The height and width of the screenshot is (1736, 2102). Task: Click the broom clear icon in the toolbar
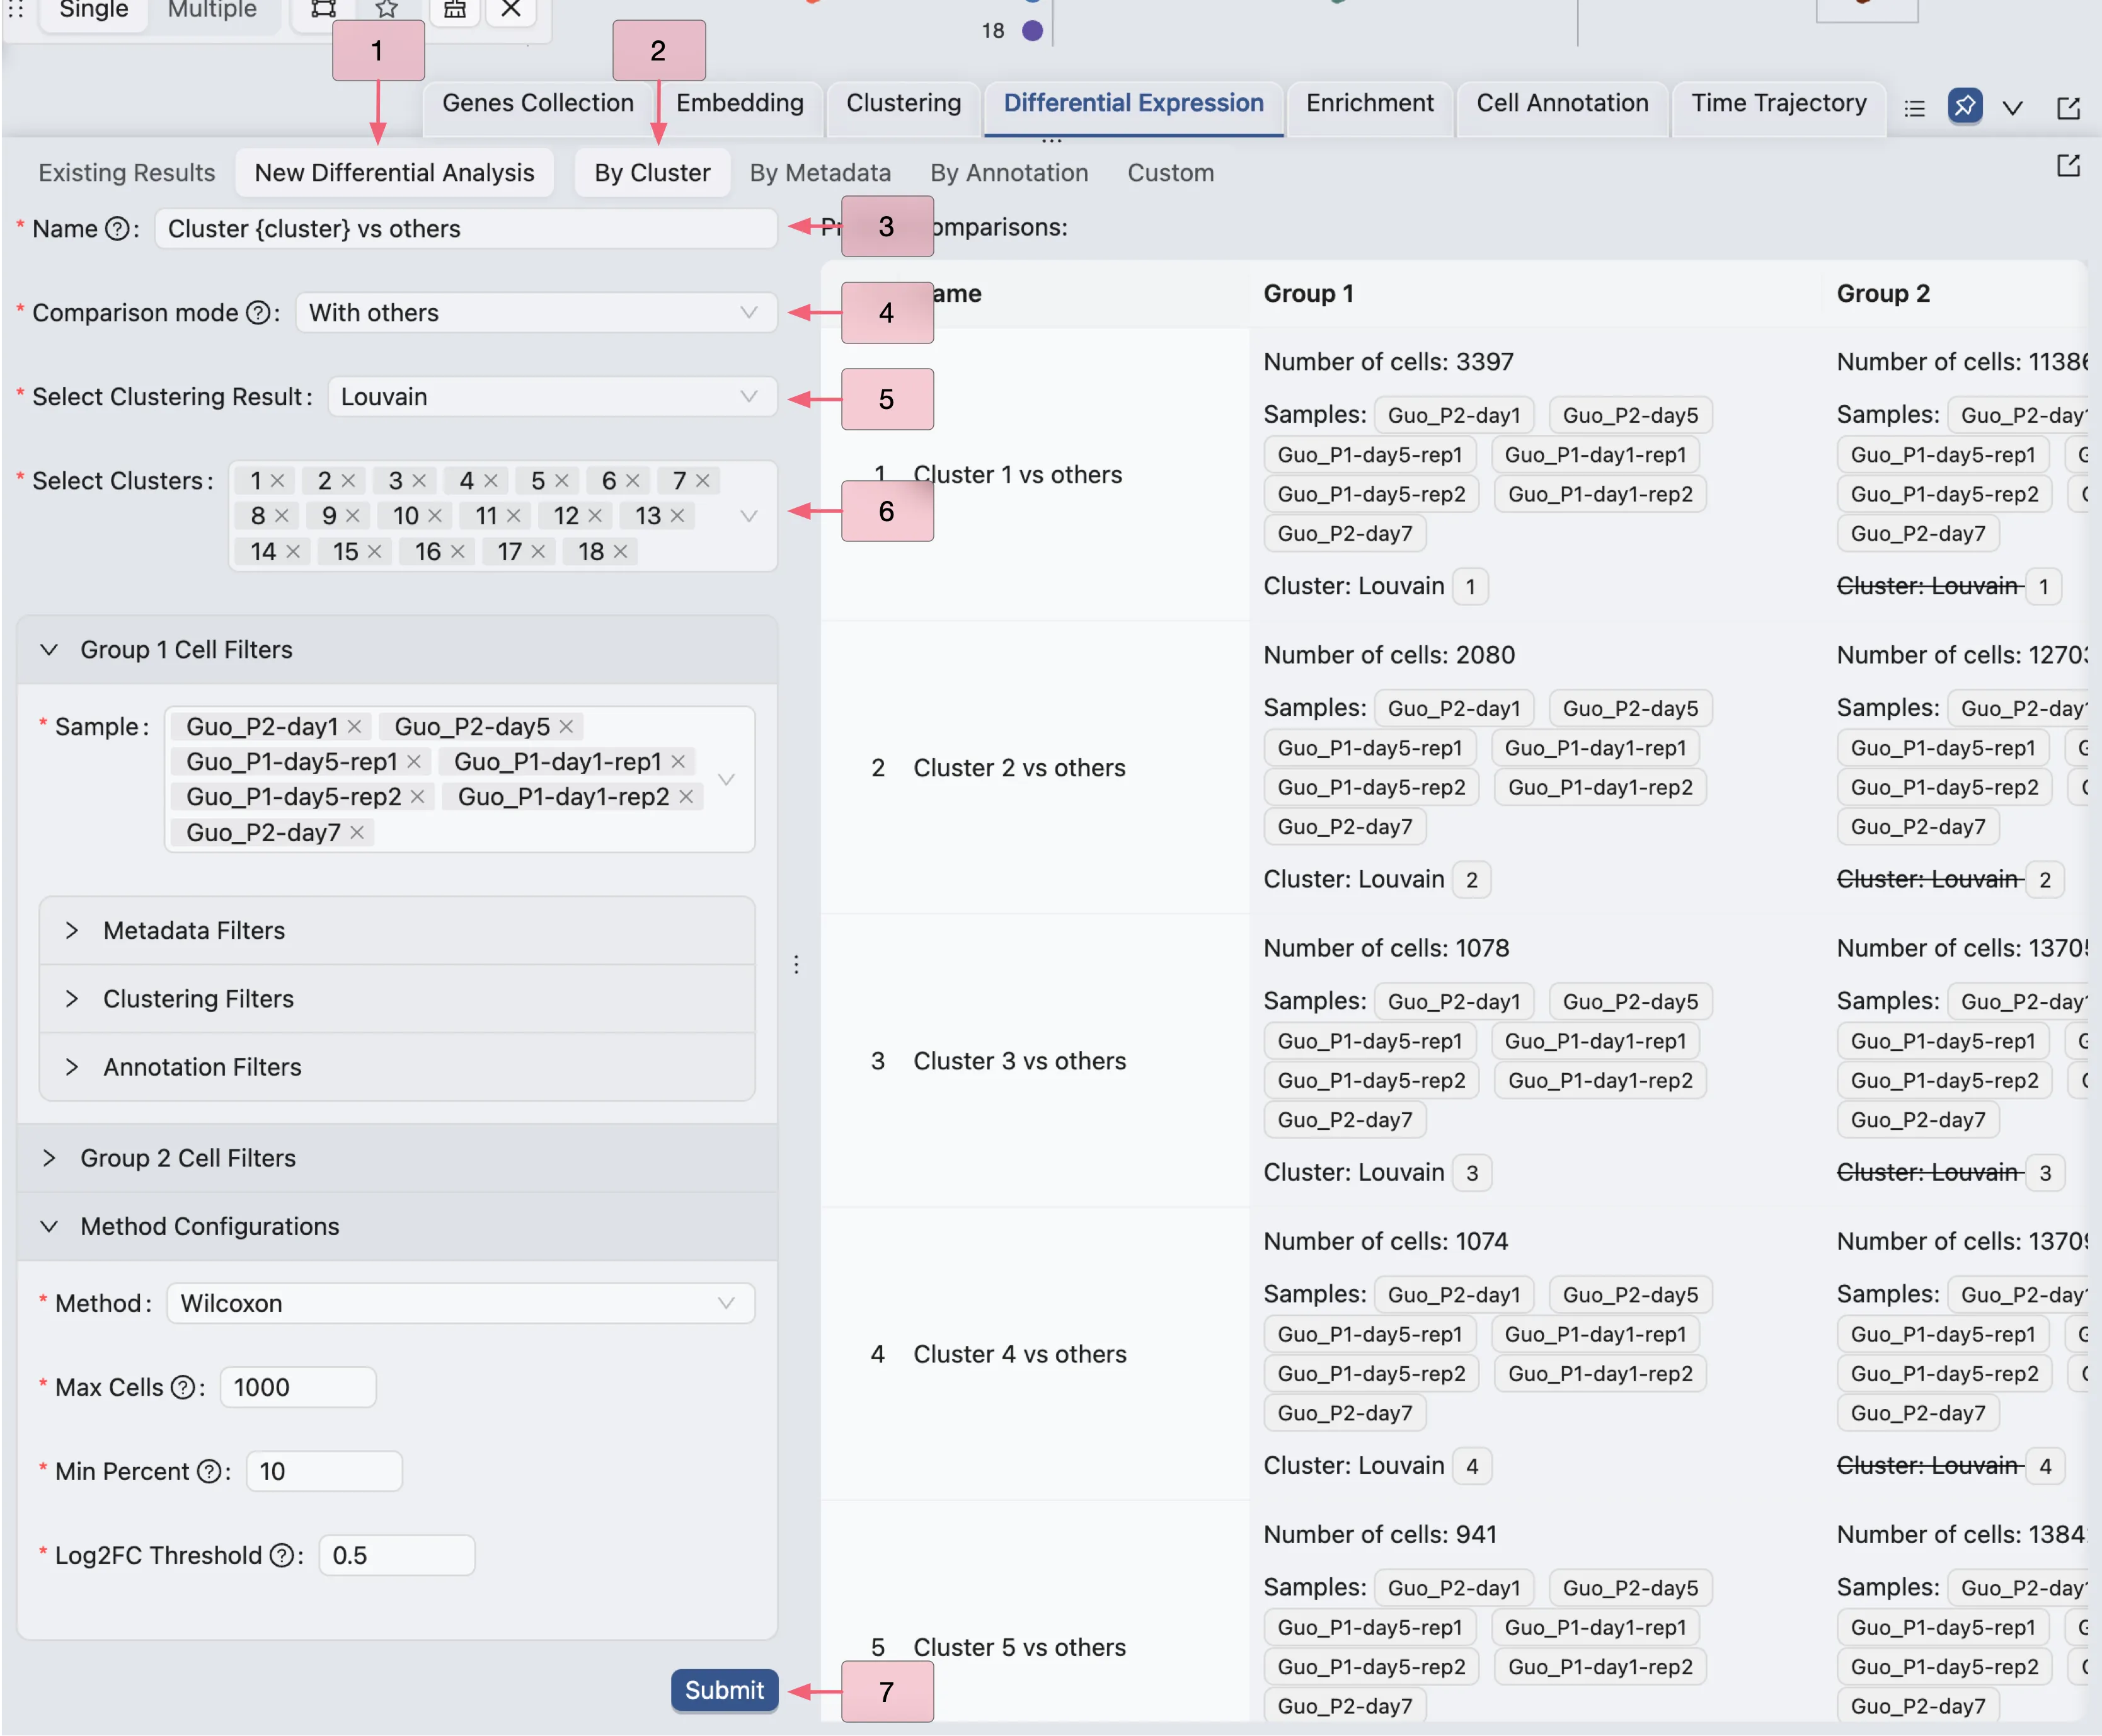click(455, 9)
